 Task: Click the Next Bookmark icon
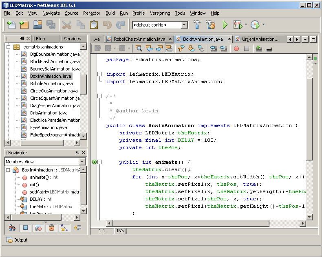point(191,48)
